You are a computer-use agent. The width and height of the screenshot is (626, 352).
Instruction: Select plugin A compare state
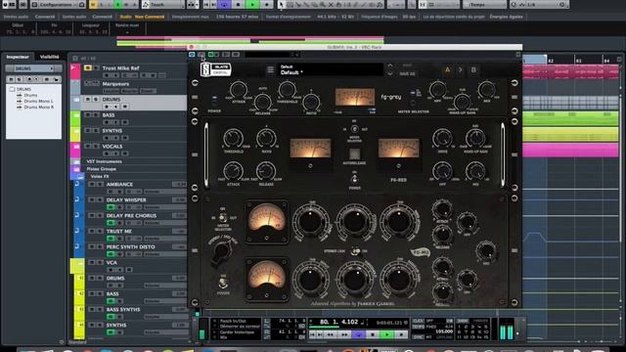(447, 70)
